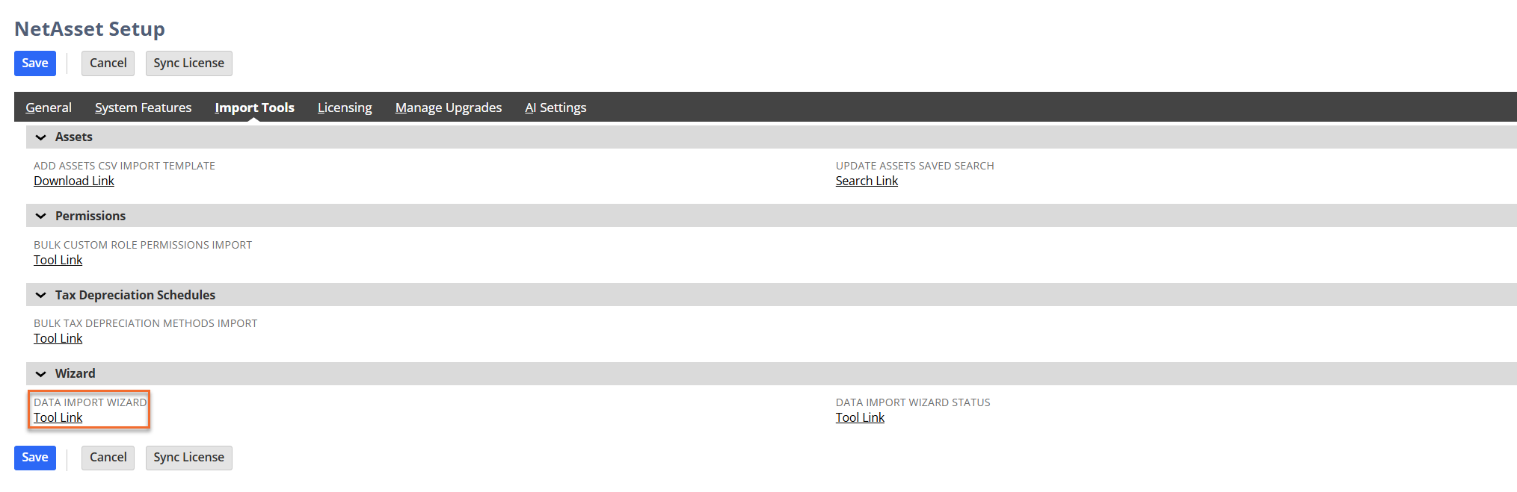Open the Data Import Wizard Tool Link
The height and width of the screenshot is (492, 1517).
coord(58,418)
